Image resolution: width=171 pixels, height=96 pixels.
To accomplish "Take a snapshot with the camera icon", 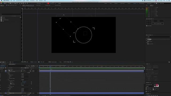I will point(39,62).
